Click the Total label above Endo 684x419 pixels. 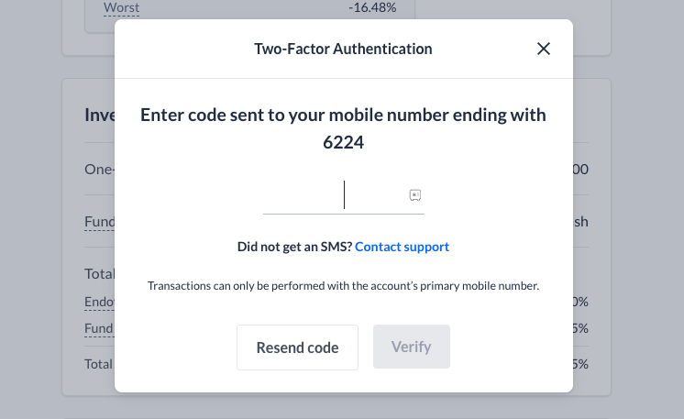[x=99, y=274]
